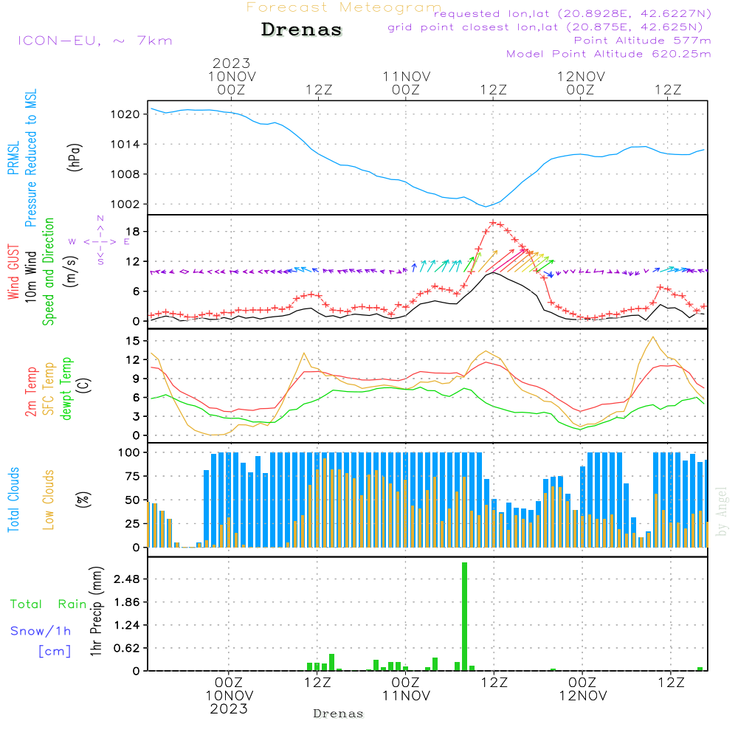This screenshot has height=738, width=738.
Task: Click the '10NOV' date label above the chart
Action: tap(232, 77)
